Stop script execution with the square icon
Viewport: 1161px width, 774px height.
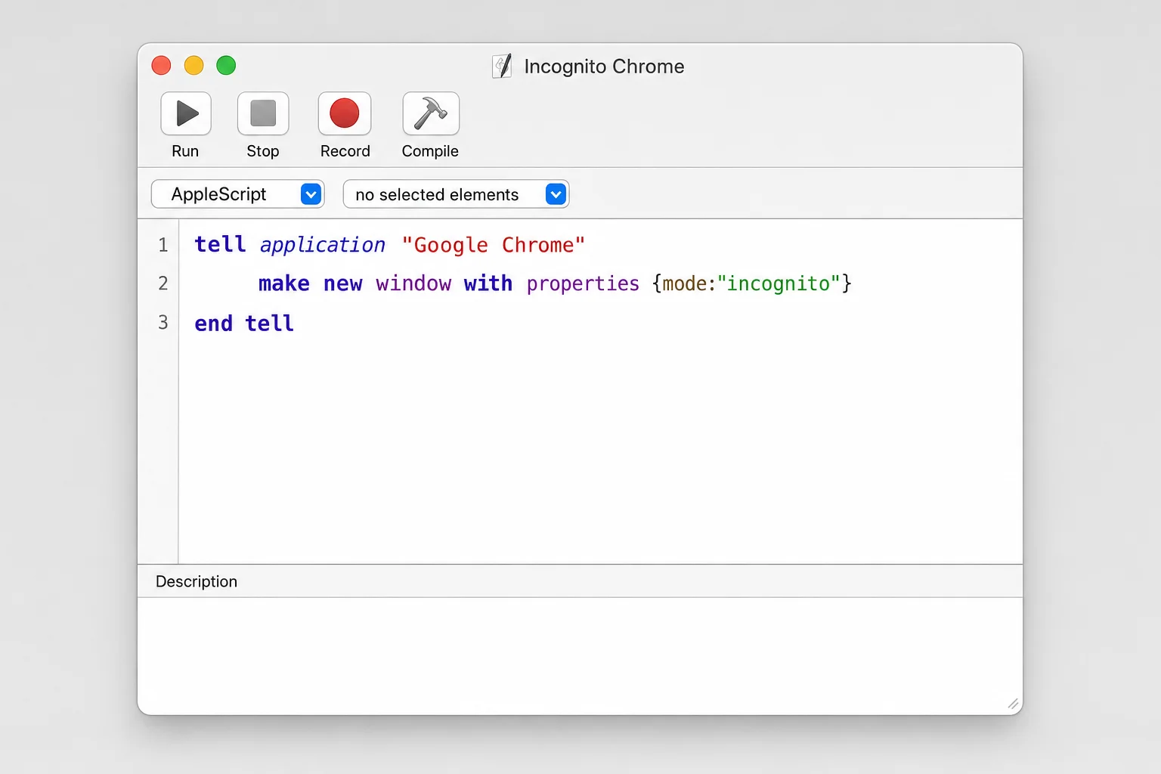pyautogui.click(x=263, y=114)
